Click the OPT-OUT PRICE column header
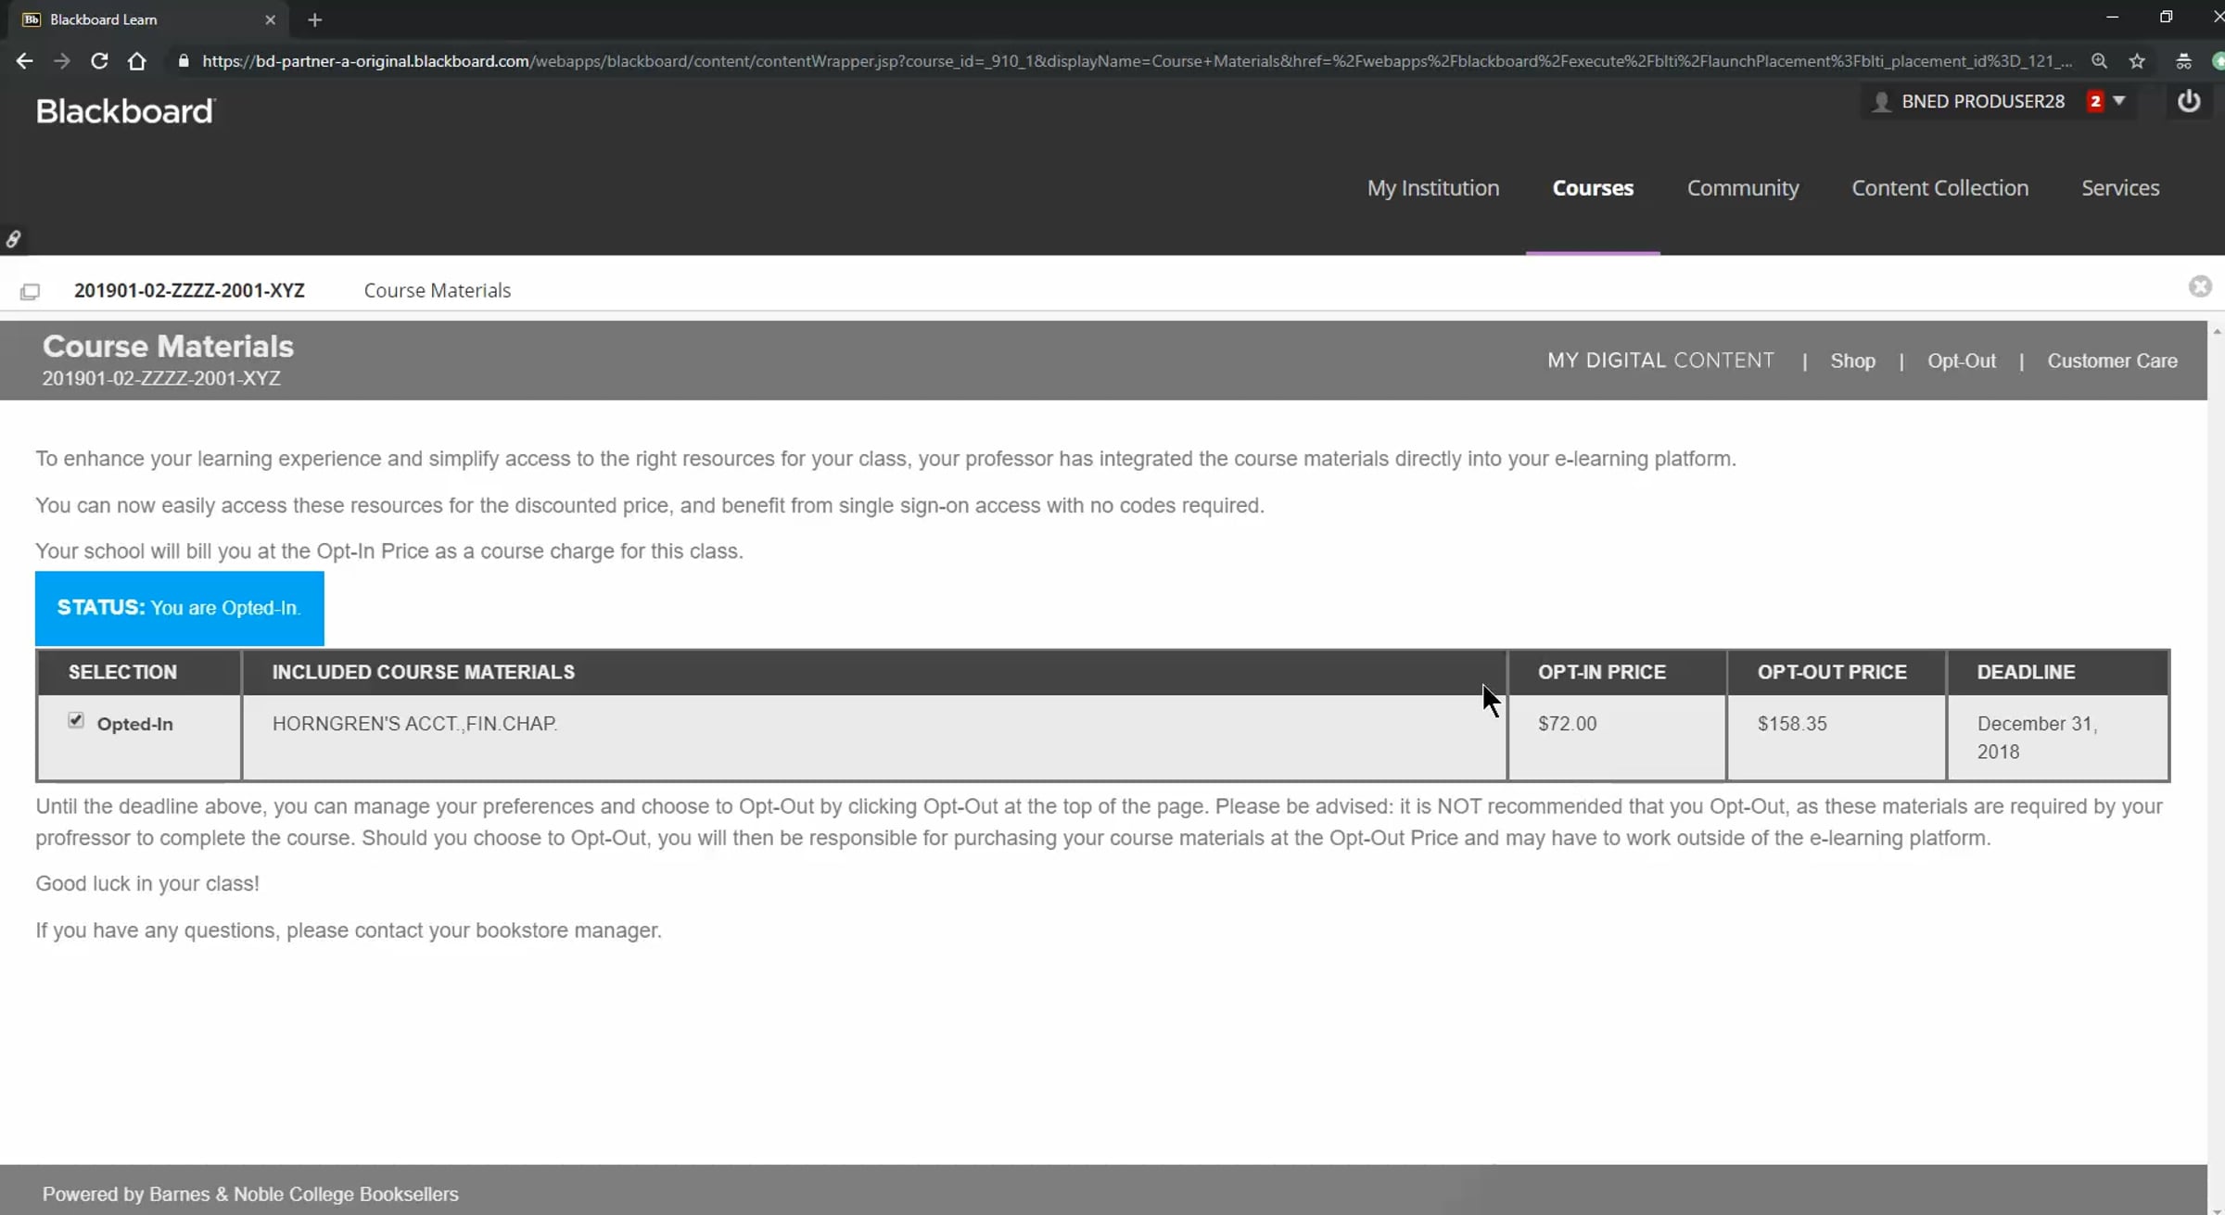2225x1215 pixels. click(1832, 672)
